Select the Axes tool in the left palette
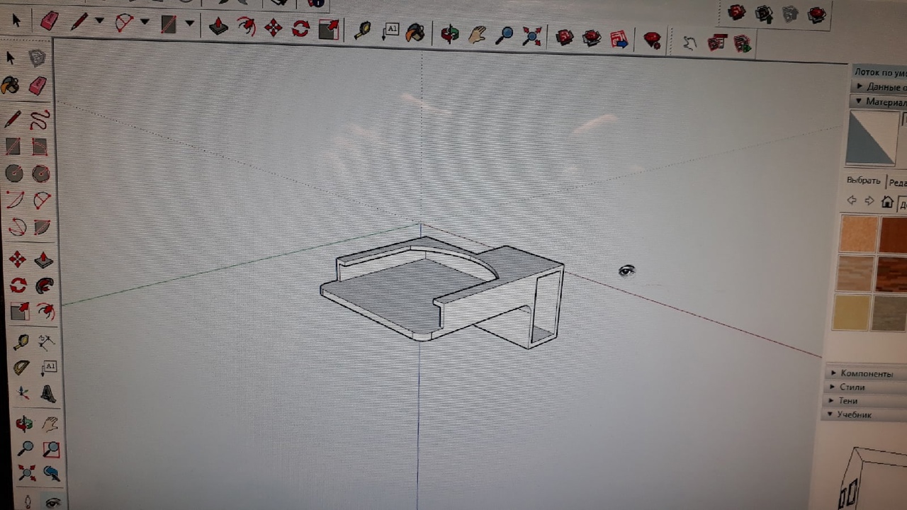The image size is (907, 510). [23, 393]
